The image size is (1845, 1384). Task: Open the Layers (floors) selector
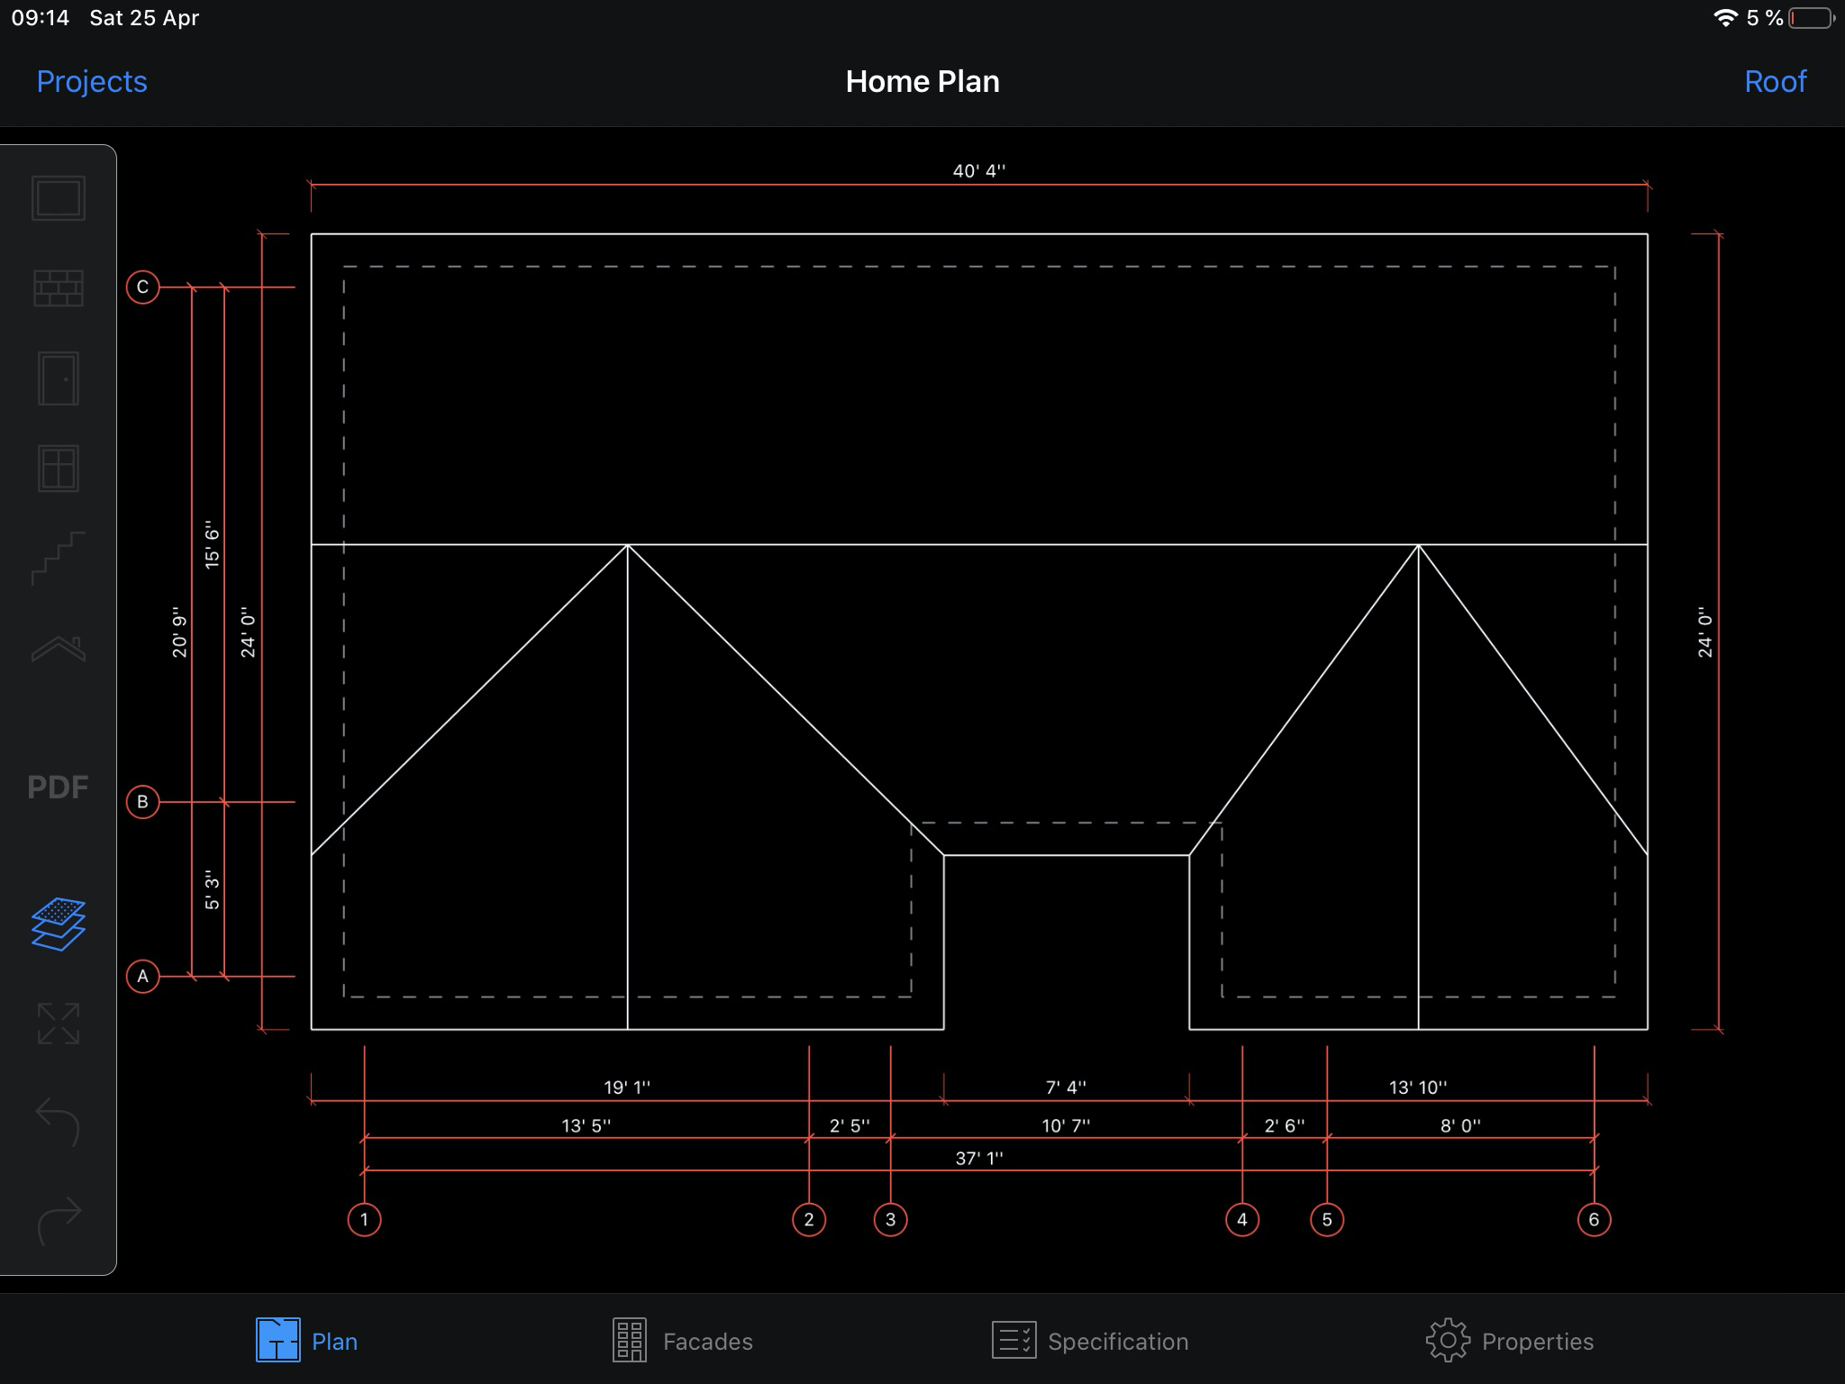coord(59,924)
